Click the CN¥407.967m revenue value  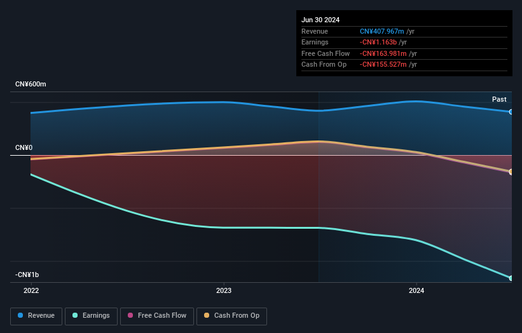382,31
